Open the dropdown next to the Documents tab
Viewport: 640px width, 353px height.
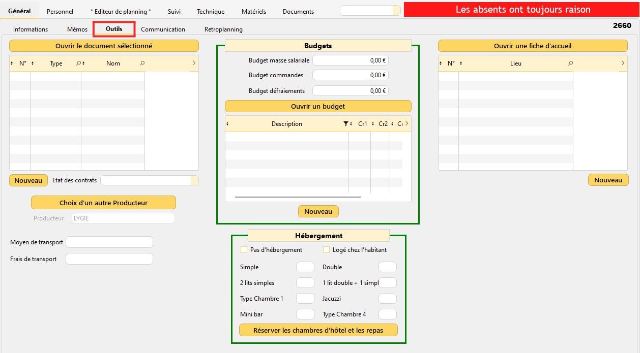click(396, 11)
